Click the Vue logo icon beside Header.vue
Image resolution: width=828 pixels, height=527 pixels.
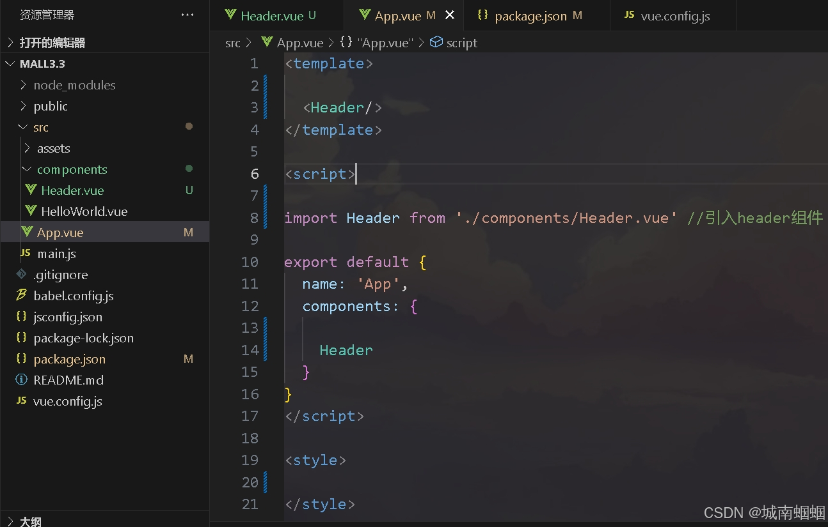pyautogui.click(x=29, y=190)
